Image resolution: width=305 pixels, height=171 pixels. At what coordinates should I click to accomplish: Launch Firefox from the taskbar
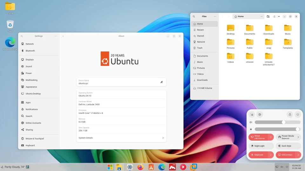coord(140,167)
